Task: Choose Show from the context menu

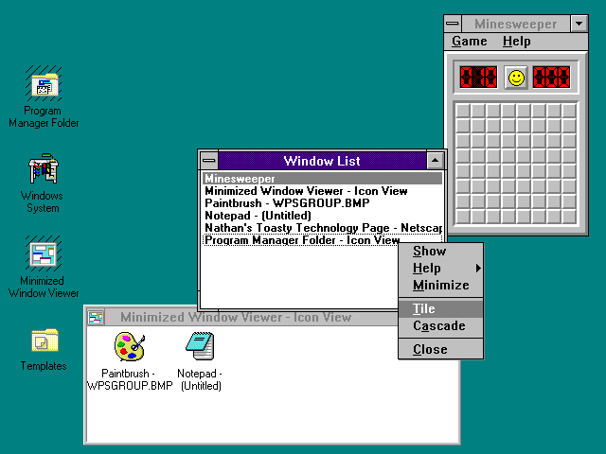Action: coord(440,251)
